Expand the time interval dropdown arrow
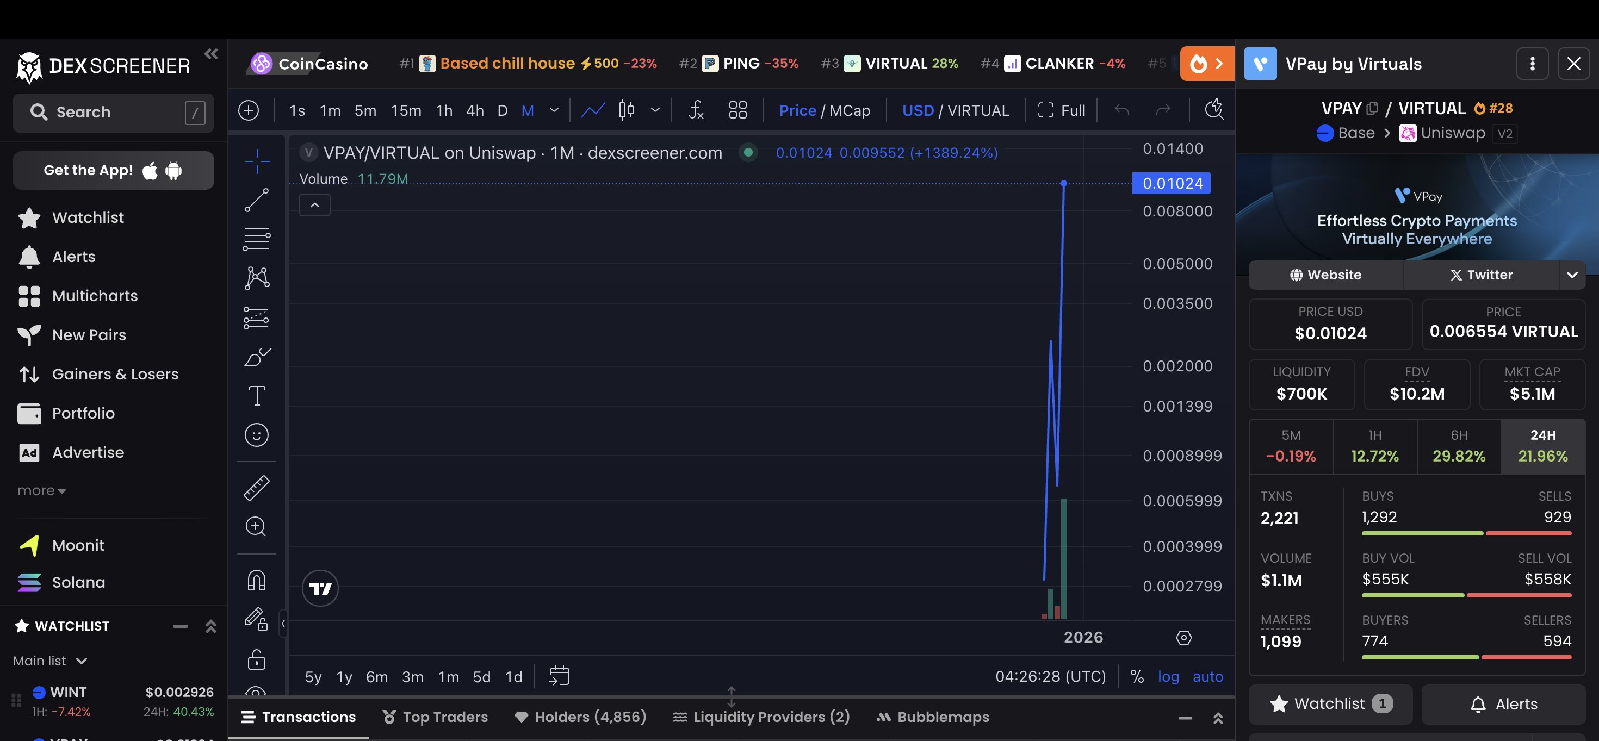 [554, 110]
